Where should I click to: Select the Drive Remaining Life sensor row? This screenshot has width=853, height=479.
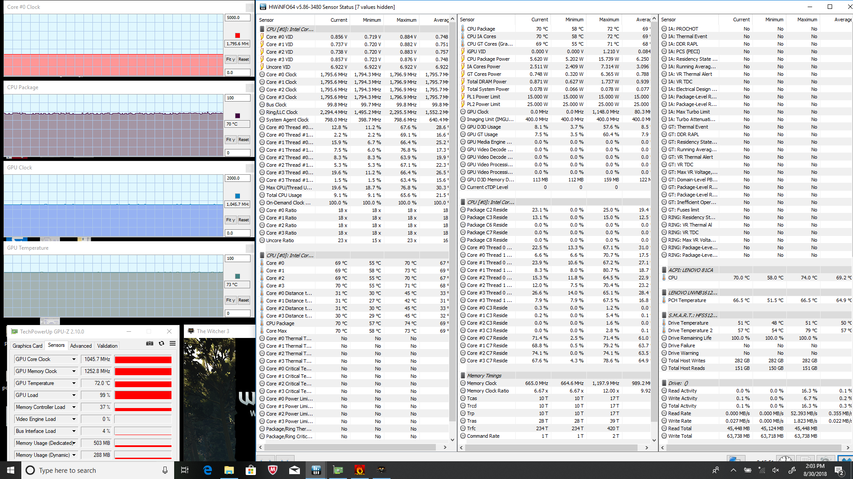(x=756, y=338)
